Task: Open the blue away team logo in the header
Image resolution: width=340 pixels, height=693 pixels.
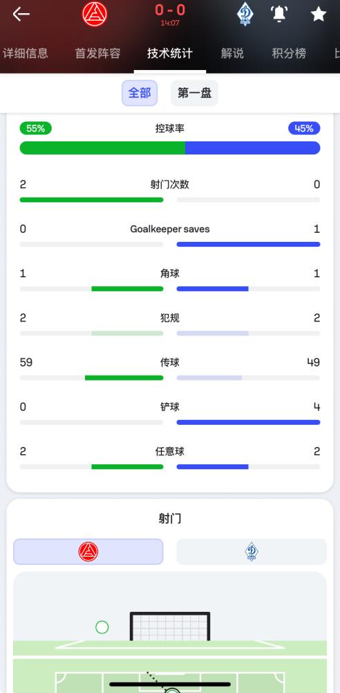Action: click(x=245, y=14)
